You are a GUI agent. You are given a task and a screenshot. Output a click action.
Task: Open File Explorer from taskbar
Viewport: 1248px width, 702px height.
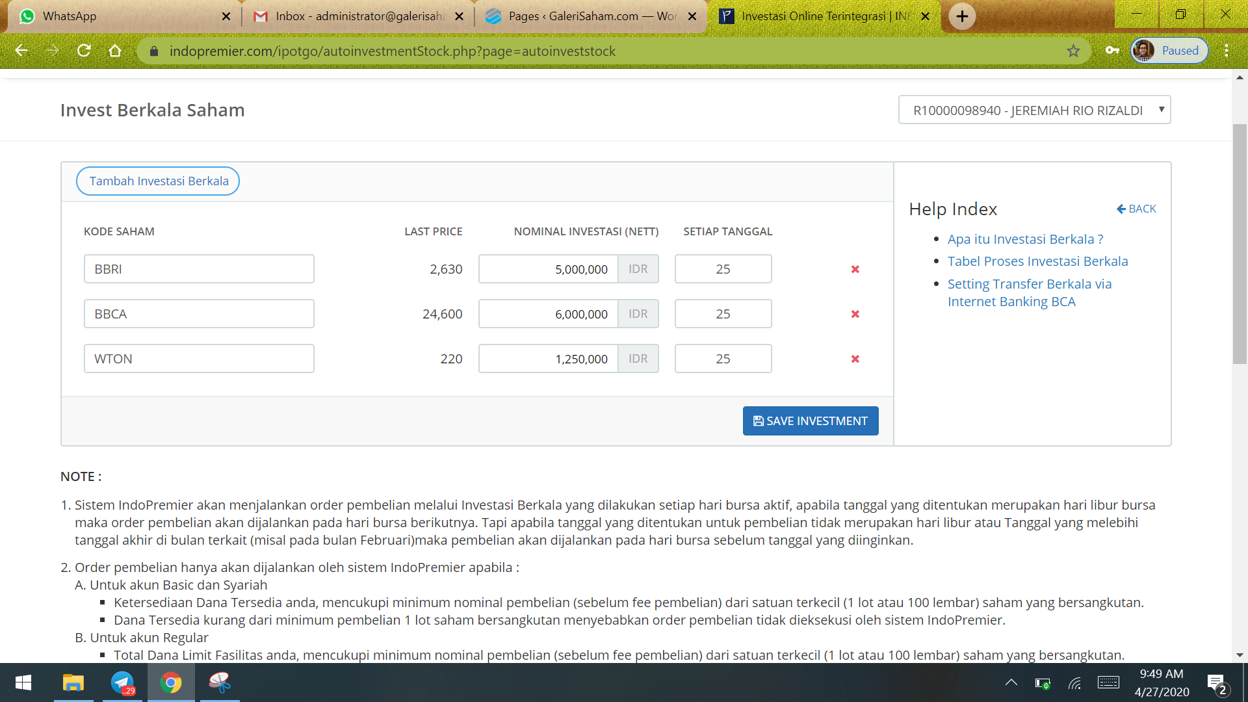(73, 682)
